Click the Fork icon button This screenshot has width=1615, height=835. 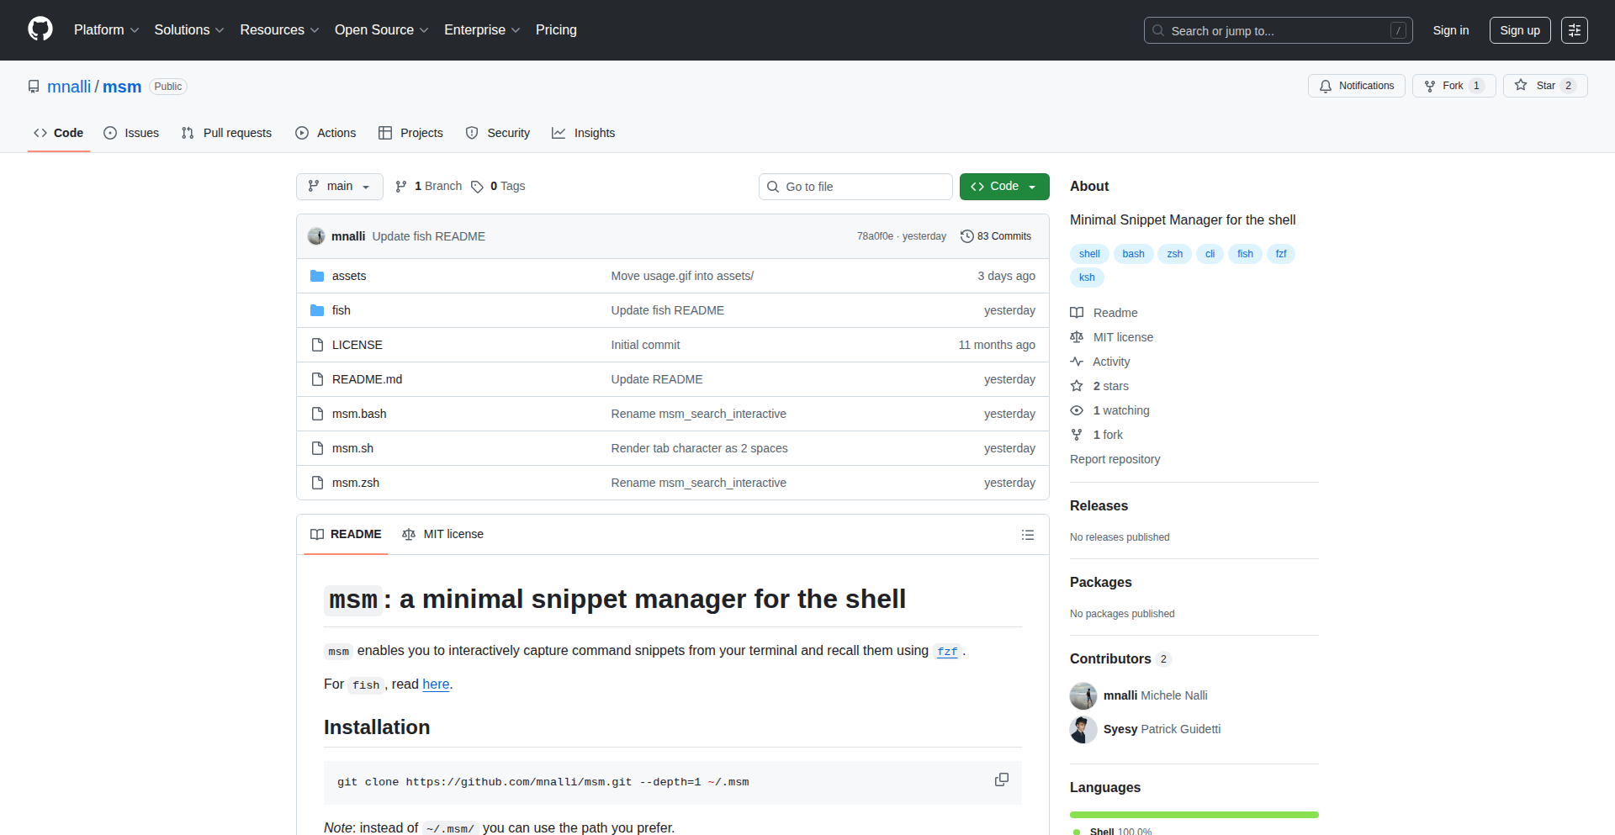1430,86
